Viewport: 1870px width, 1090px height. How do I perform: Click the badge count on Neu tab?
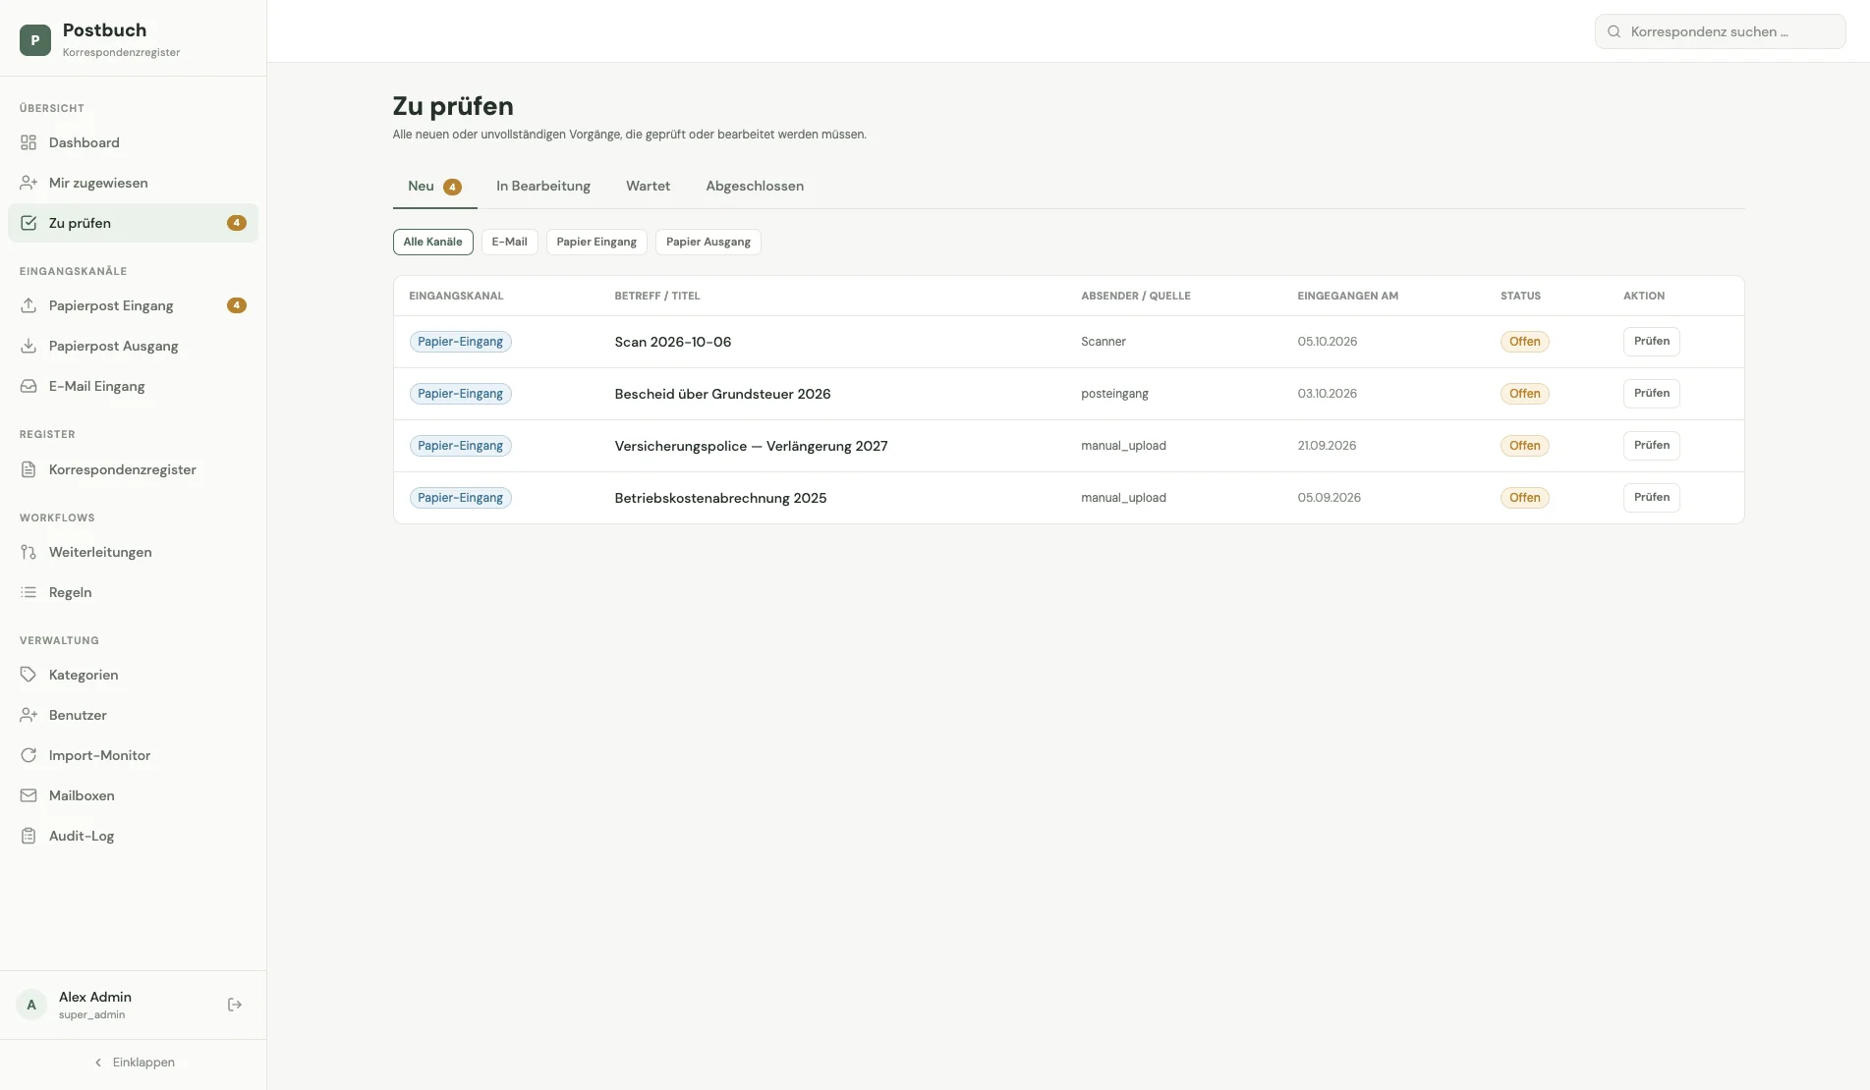pos(452,187)
